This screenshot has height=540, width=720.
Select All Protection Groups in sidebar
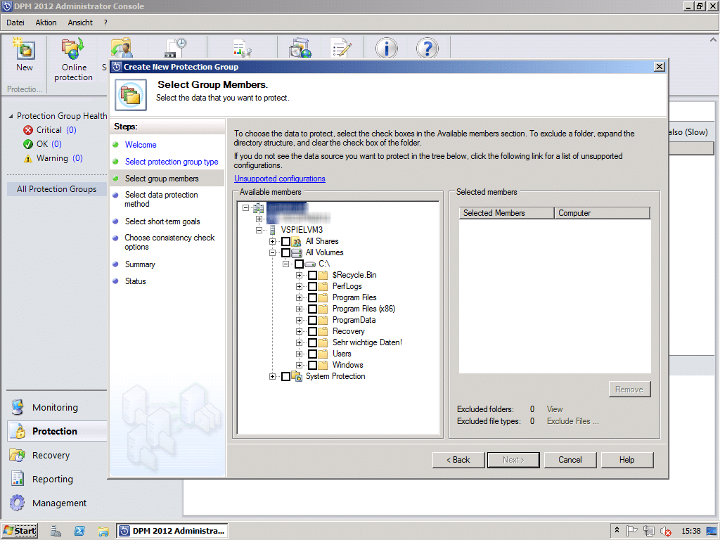pyautogui.click(x=57, y=189)
